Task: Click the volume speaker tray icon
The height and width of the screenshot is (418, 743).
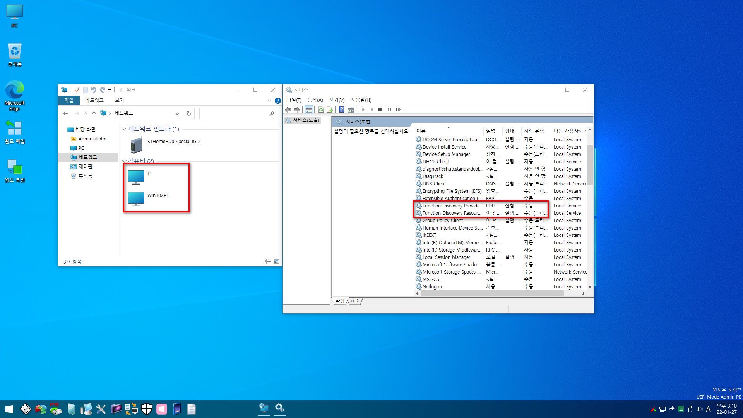Action: (x=699, y=409)
